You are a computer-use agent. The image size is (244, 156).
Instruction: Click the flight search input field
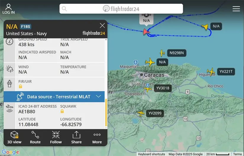tap(121, 9)
